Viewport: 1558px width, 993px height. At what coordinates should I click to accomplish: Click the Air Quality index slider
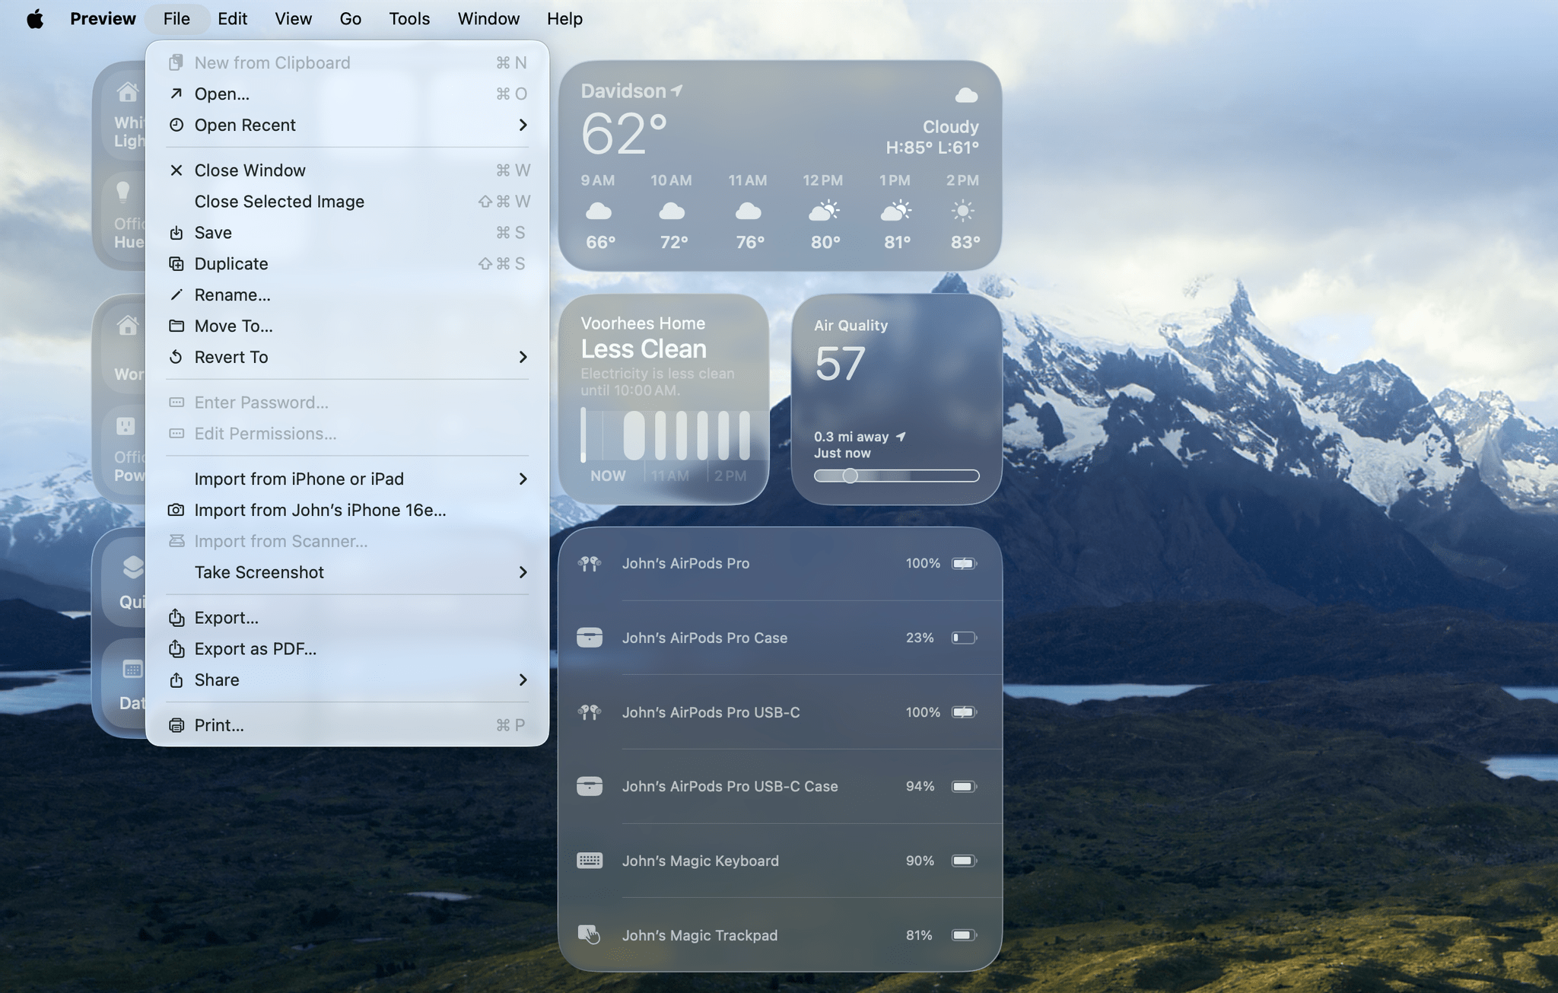click(x=896, y=476)
